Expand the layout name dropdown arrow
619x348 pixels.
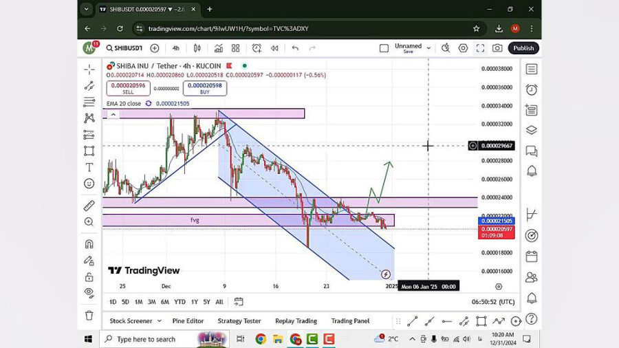428,48
